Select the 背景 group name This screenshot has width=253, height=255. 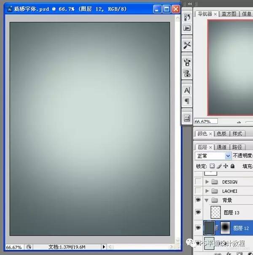tap(227, 200)
